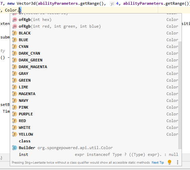This screenshot has width=190, height=170.
Task: Click field icon beside LIME
Action: coord(14,87)
